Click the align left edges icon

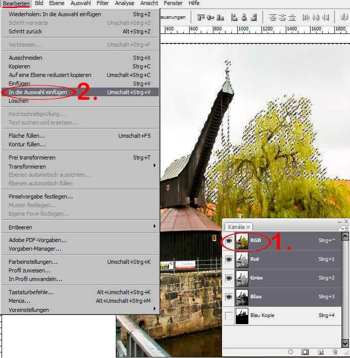pyautogui.click(x=234, y=17)
